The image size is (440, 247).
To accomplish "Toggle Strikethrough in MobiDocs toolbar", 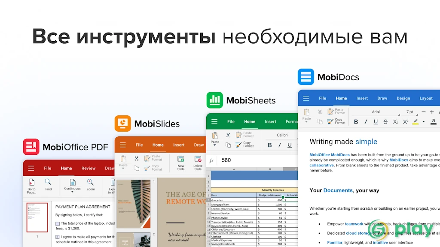I will pos(385,122).
